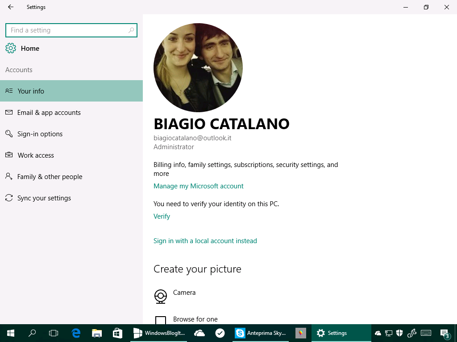Choose Browse for one option
457x342 pixels.
tap(195, 319)
